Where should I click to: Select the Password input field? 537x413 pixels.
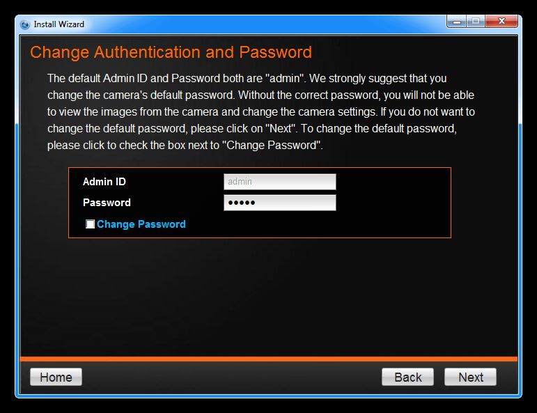point(280,203)
